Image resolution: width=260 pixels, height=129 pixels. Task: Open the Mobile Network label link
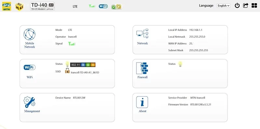tap(30, 45)
